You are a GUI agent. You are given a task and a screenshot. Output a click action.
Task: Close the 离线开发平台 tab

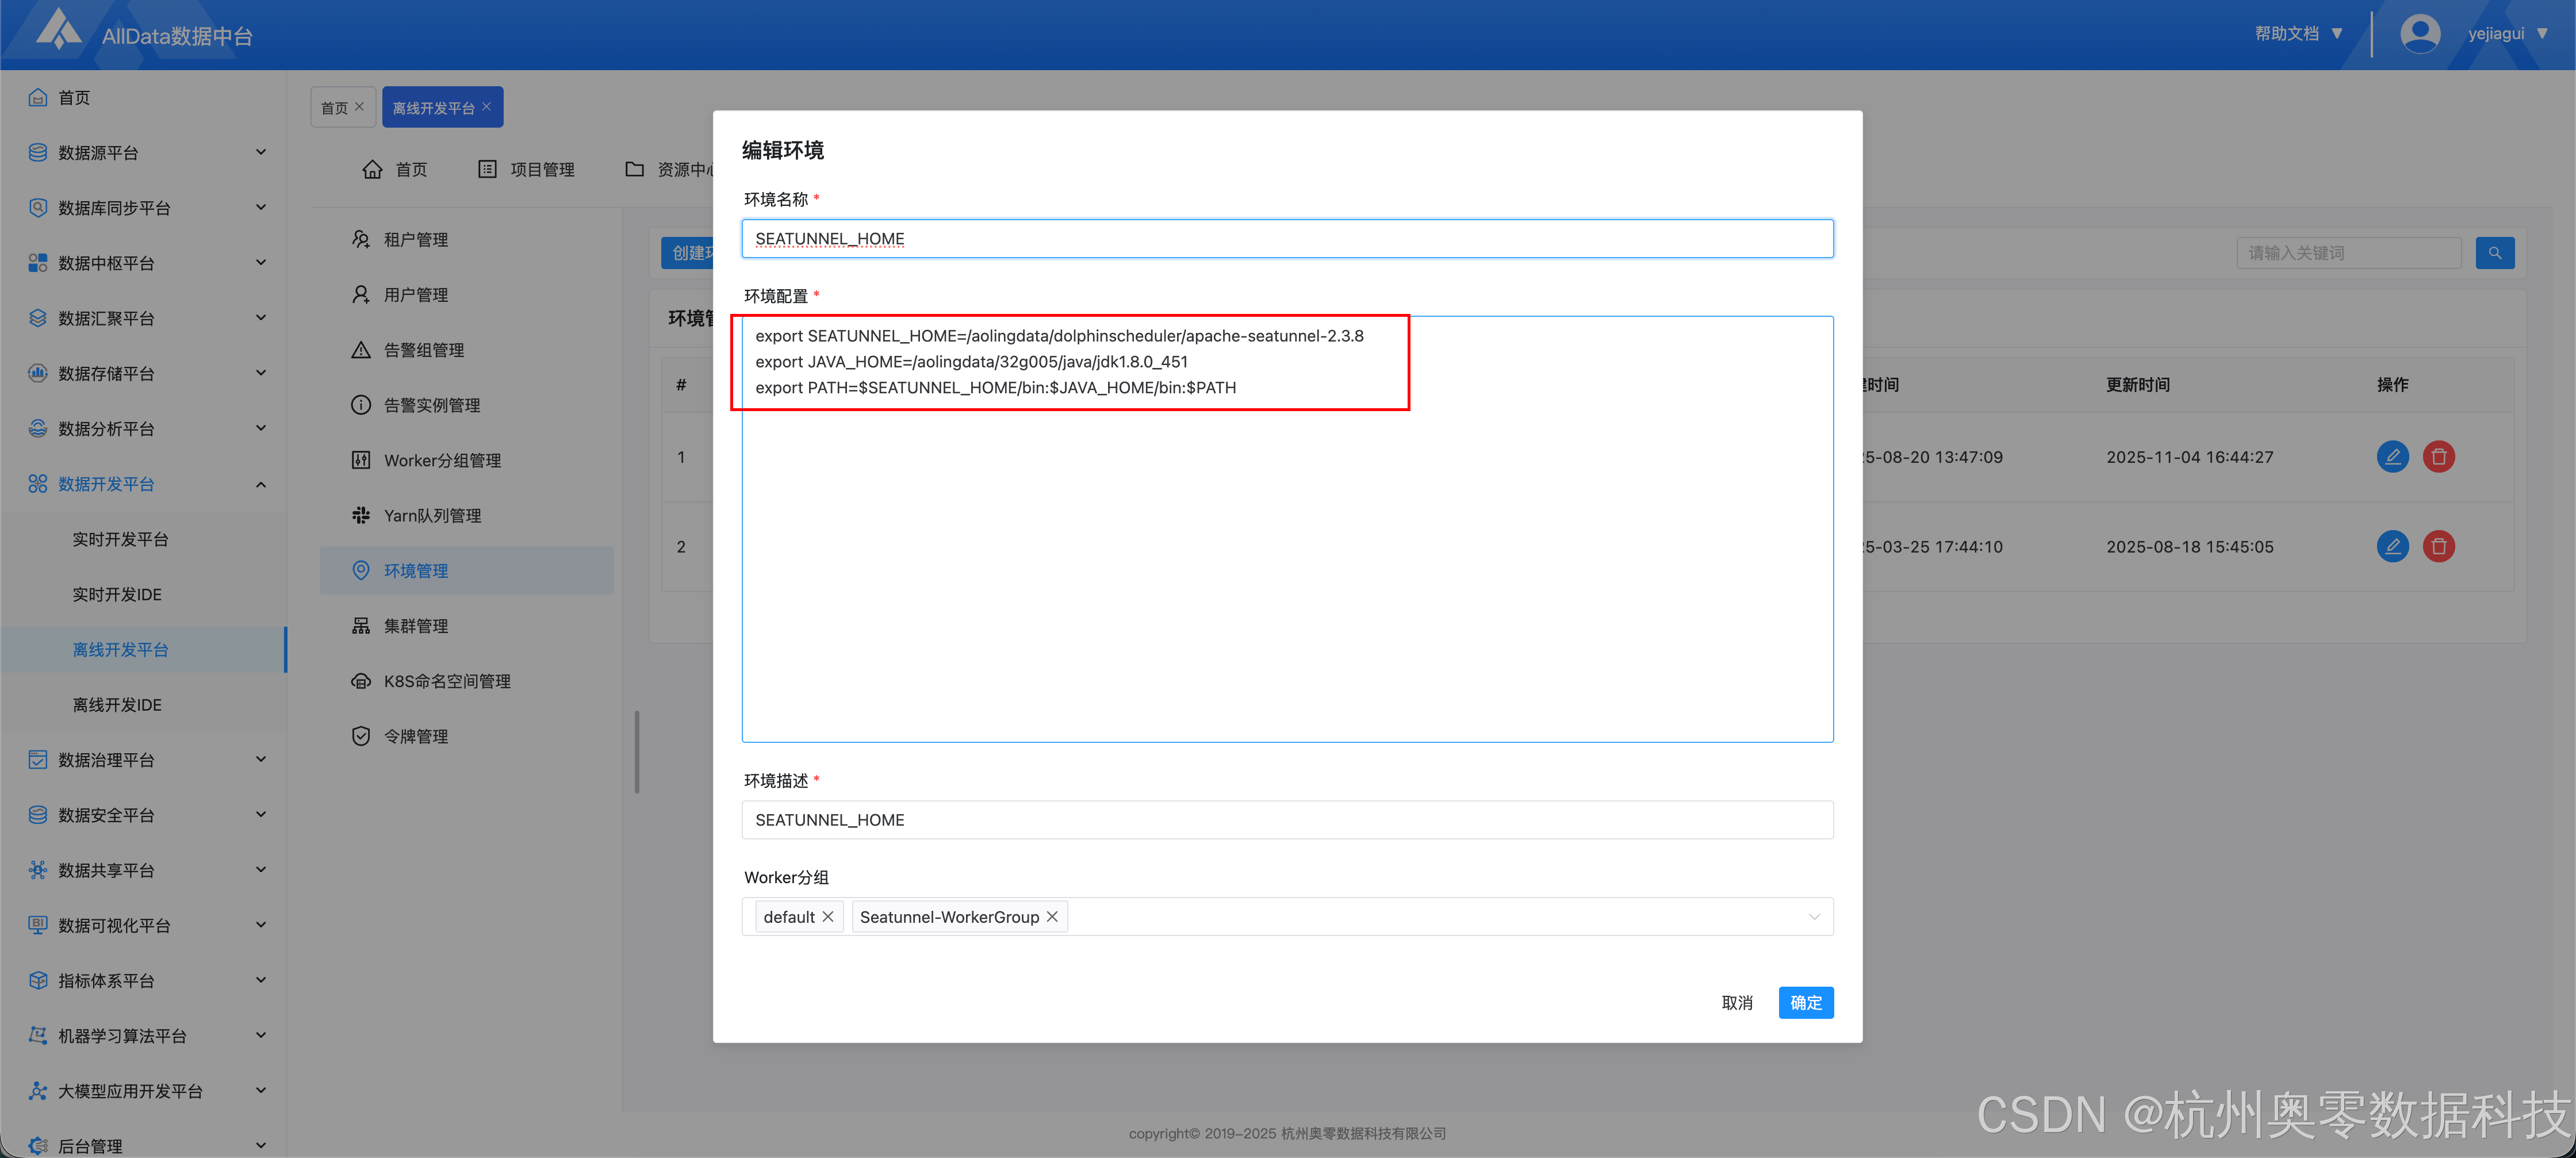tap(487, 107)
